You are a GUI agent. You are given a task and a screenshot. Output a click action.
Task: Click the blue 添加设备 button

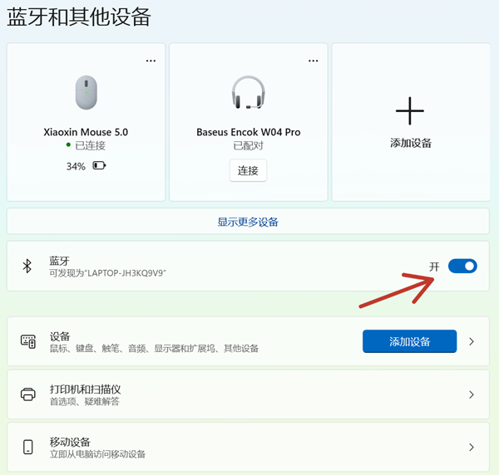coord(409,341)
